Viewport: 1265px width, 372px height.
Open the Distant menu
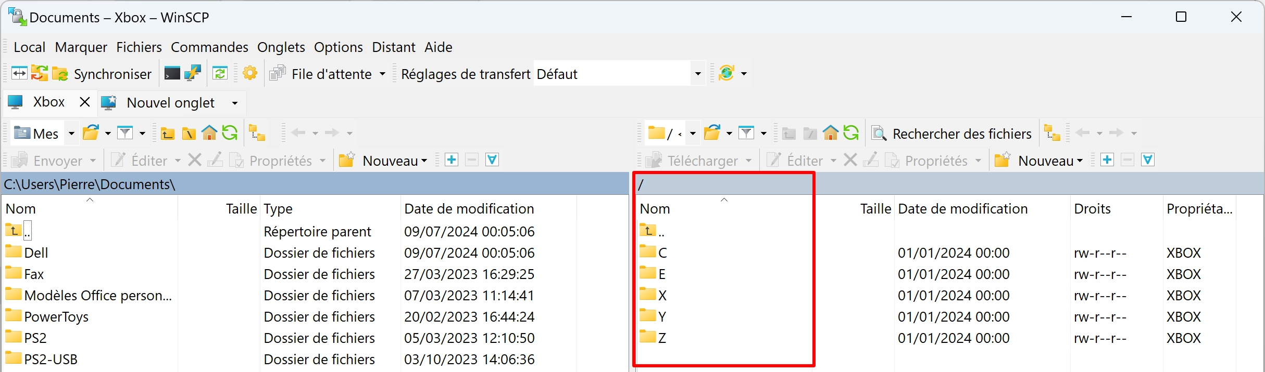click(394, 47)
